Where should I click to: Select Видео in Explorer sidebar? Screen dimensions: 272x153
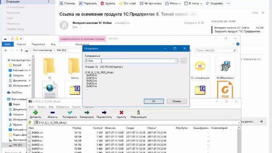point(15,104)
